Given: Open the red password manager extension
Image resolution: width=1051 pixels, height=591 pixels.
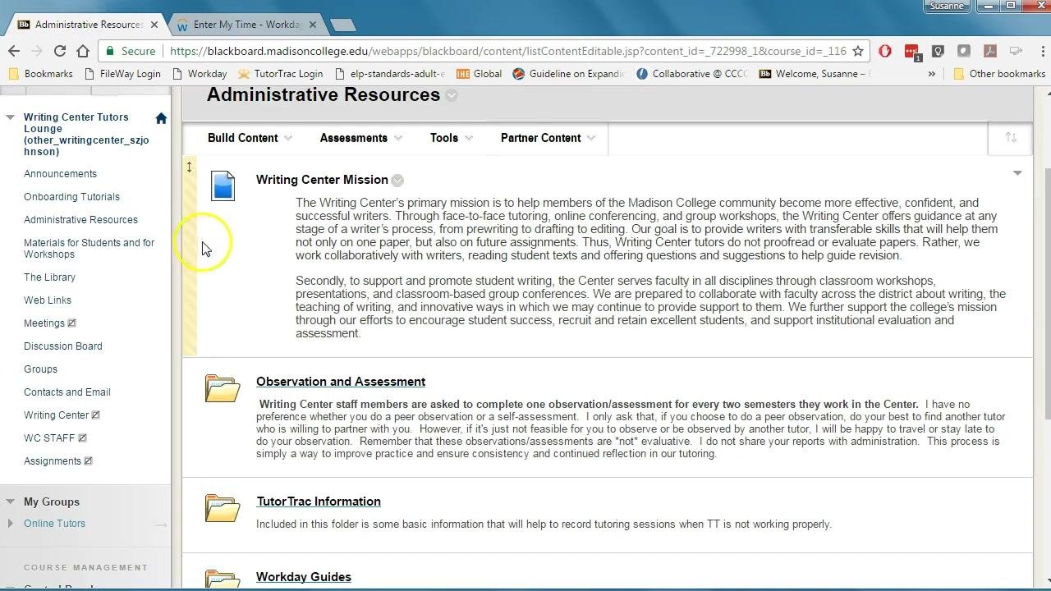Looking at the screenshot, I should tap(912, 52).
